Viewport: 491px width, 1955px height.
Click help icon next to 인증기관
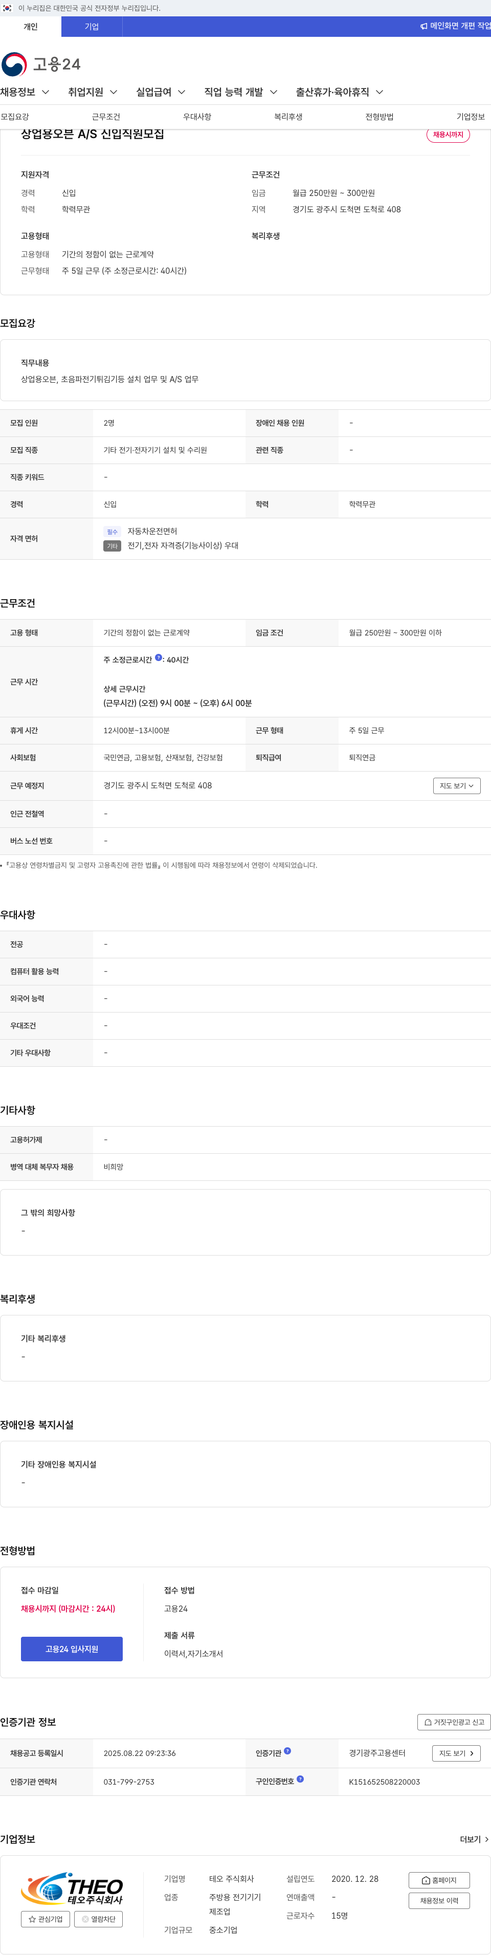click(x=287, y=1751)
